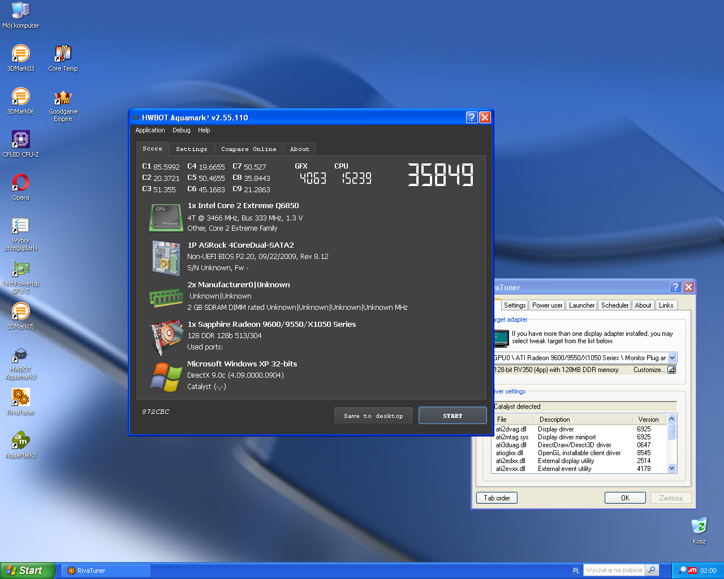Open the Application menu
The height and width of the screenshot is (579, 724).
coord(150,130)
